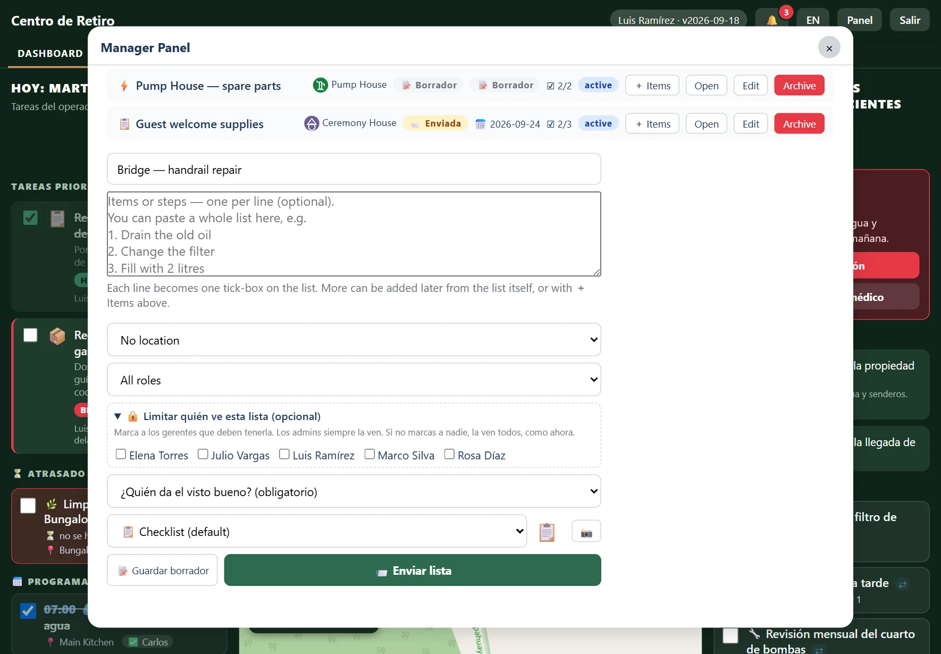Click the calendar icon next to 2026-09-24
Viewport: 941px width, 654px height.
481,124
